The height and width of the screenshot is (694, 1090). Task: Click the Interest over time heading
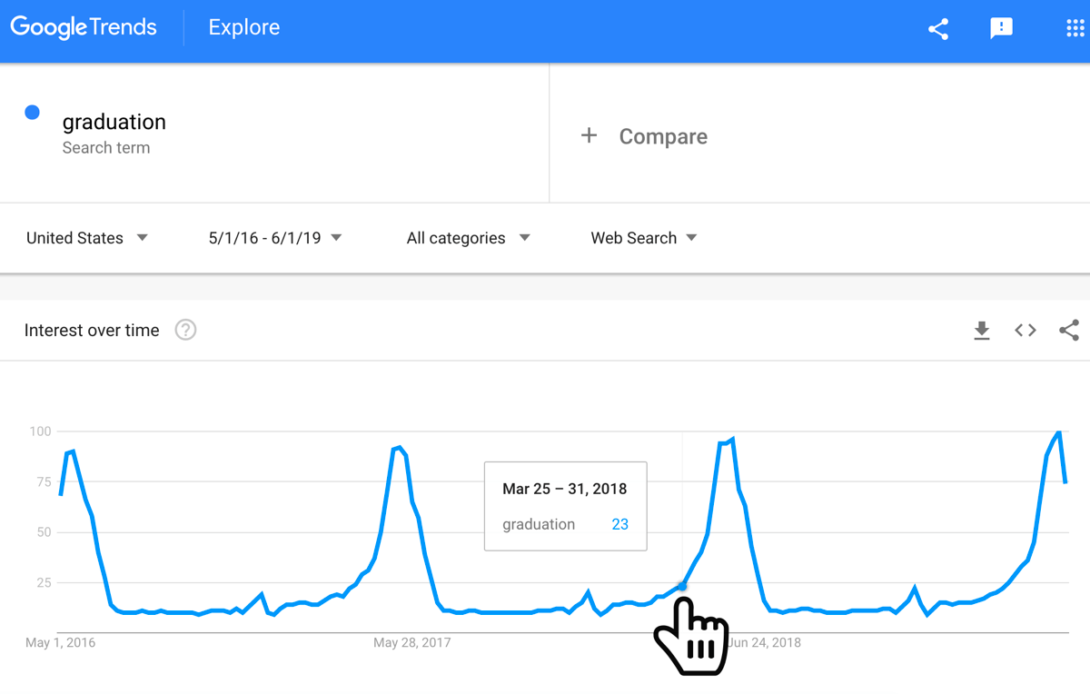pyautogui.click(x=92, y=331)
